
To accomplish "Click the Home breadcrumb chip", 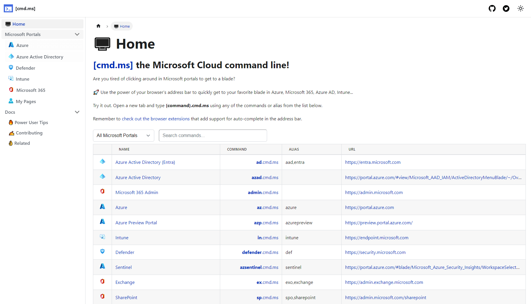I will (122, 26).
